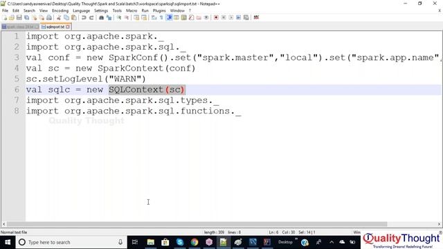
Task: Click the horizontal scrollbar right arrow
Action: pyautogui.click(x=440, y=224)
